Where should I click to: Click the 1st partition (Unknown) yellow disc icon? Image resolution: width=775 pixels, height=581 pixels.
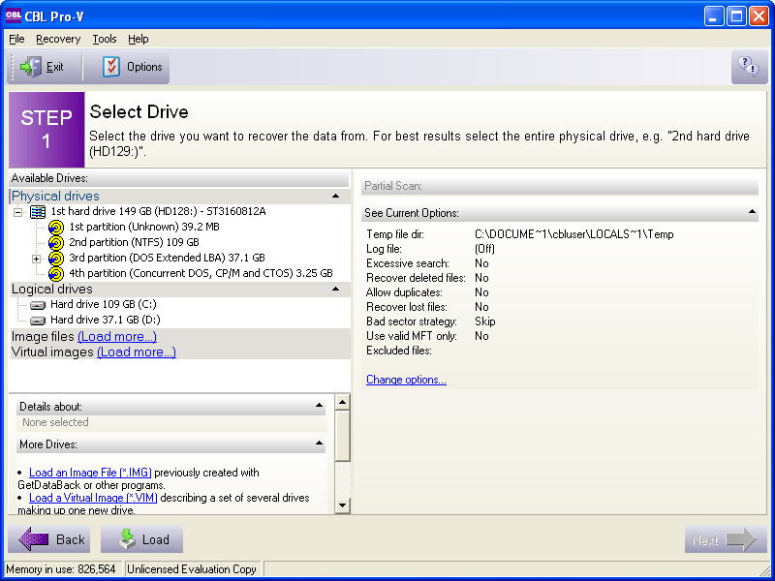[56, 228]
